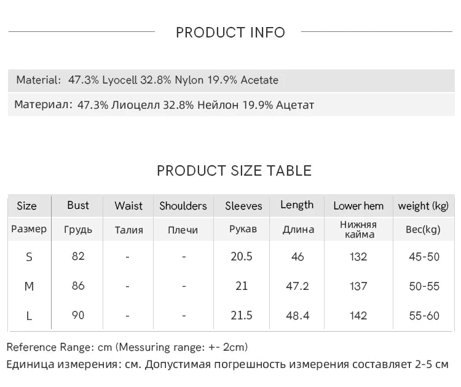Select the Bust column header
The height and width of the screenshot is (387, 461).
[x=78, y=205]
